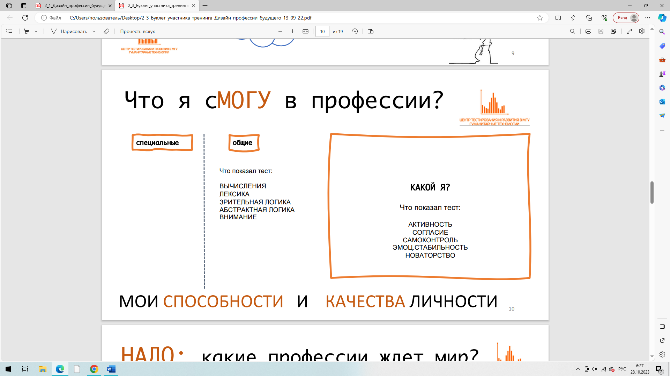
Task: Click the Read Aloud button
Action: (x=138, y=31)
